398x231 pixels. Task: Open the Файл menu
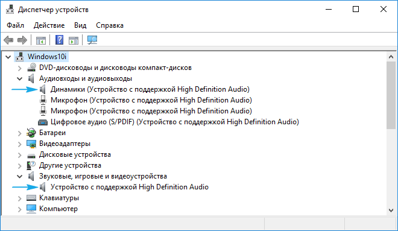point(15,25)
